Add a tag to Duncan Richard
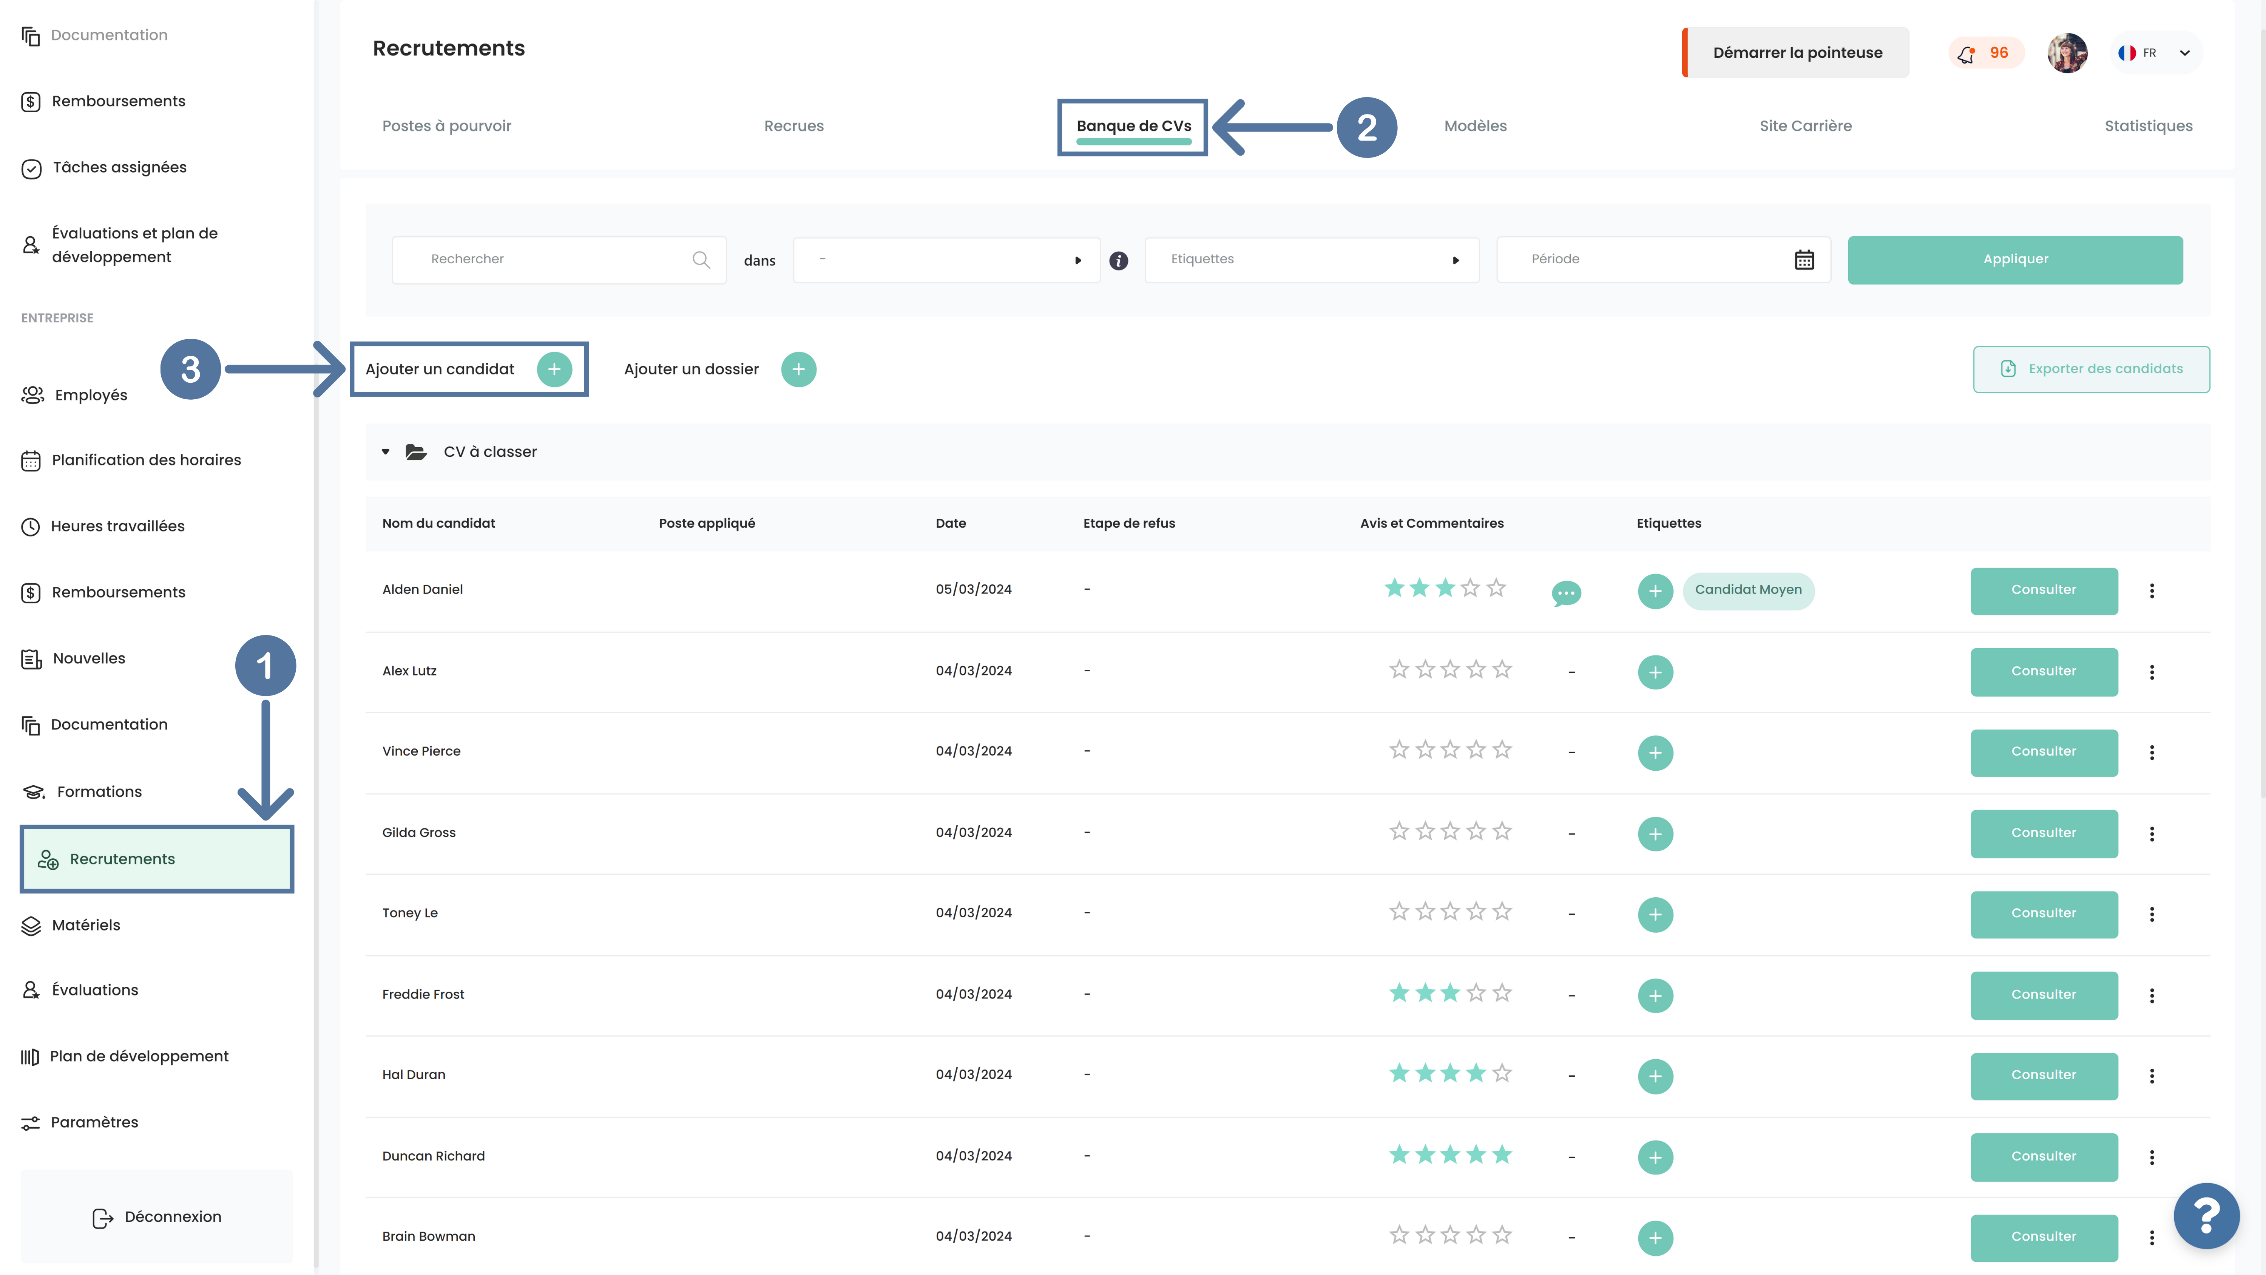This screenshot has height=1275, width=2266. coord(1656,1157)
